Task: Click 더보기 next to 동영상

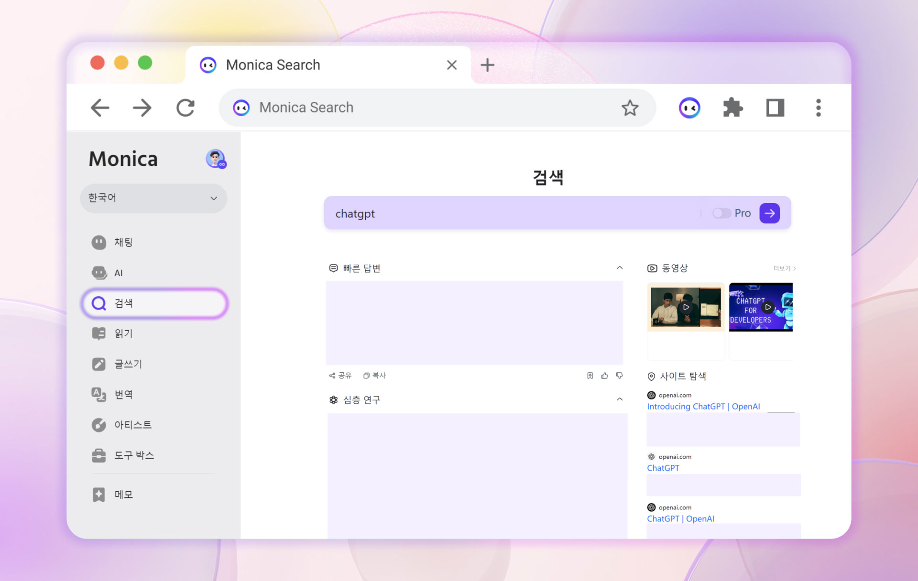Action: tap(784, 269)
